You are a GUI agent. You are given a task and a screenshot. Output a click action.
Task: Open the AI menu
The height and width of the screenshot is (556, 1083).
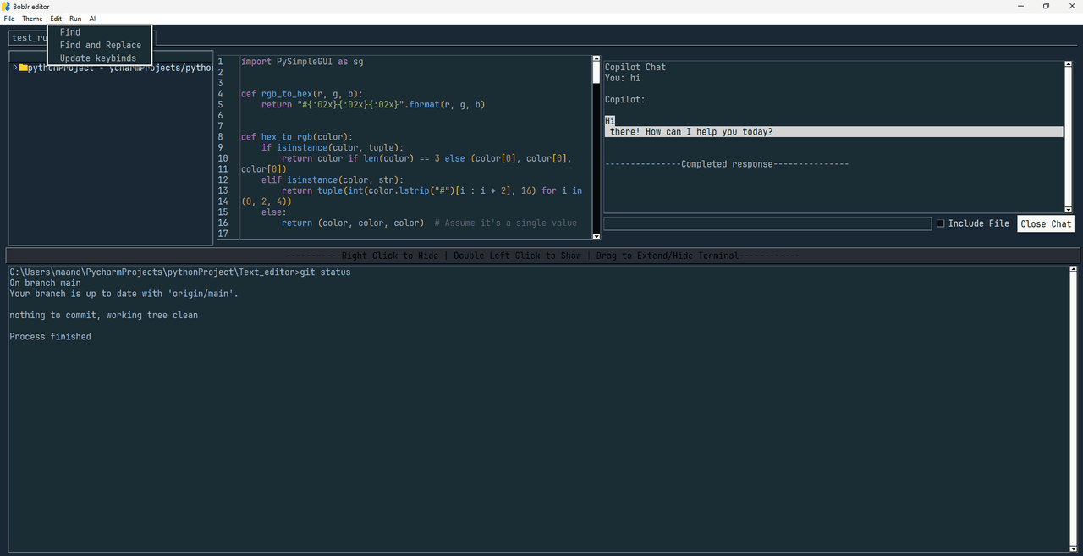pyautogui.click(x=92, y=19)
